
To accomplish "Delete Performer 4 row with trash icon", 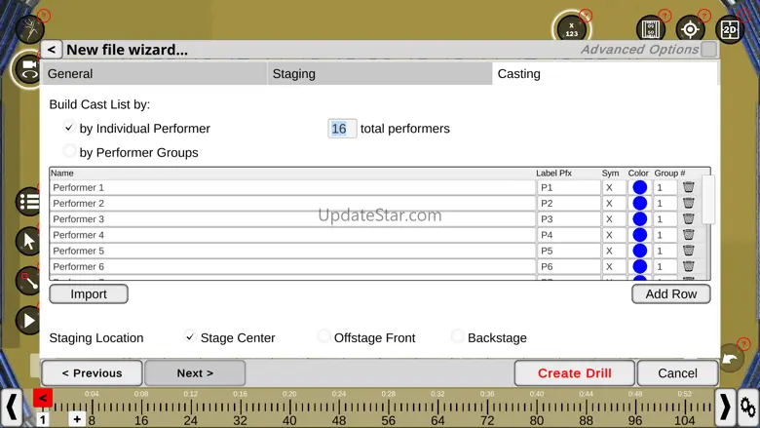I will (x=688, y=235).
